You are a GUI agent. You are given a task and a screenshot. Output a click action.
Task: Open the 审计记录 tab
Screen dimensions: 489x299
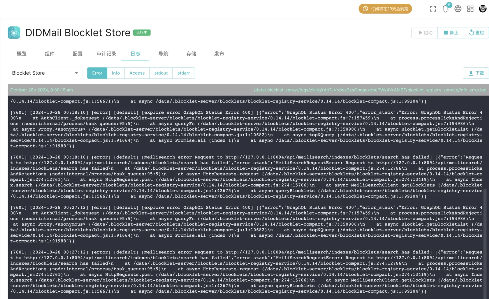(106, 54)
